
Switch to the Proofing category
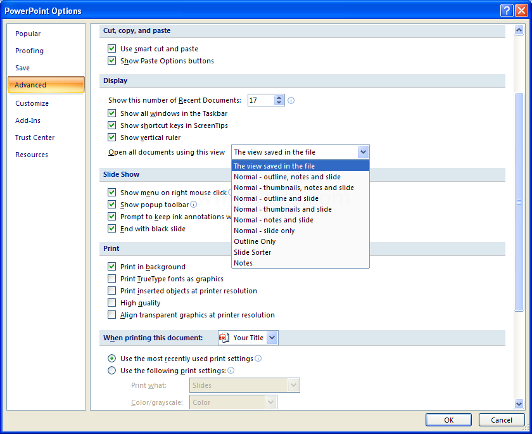(46, 51)
